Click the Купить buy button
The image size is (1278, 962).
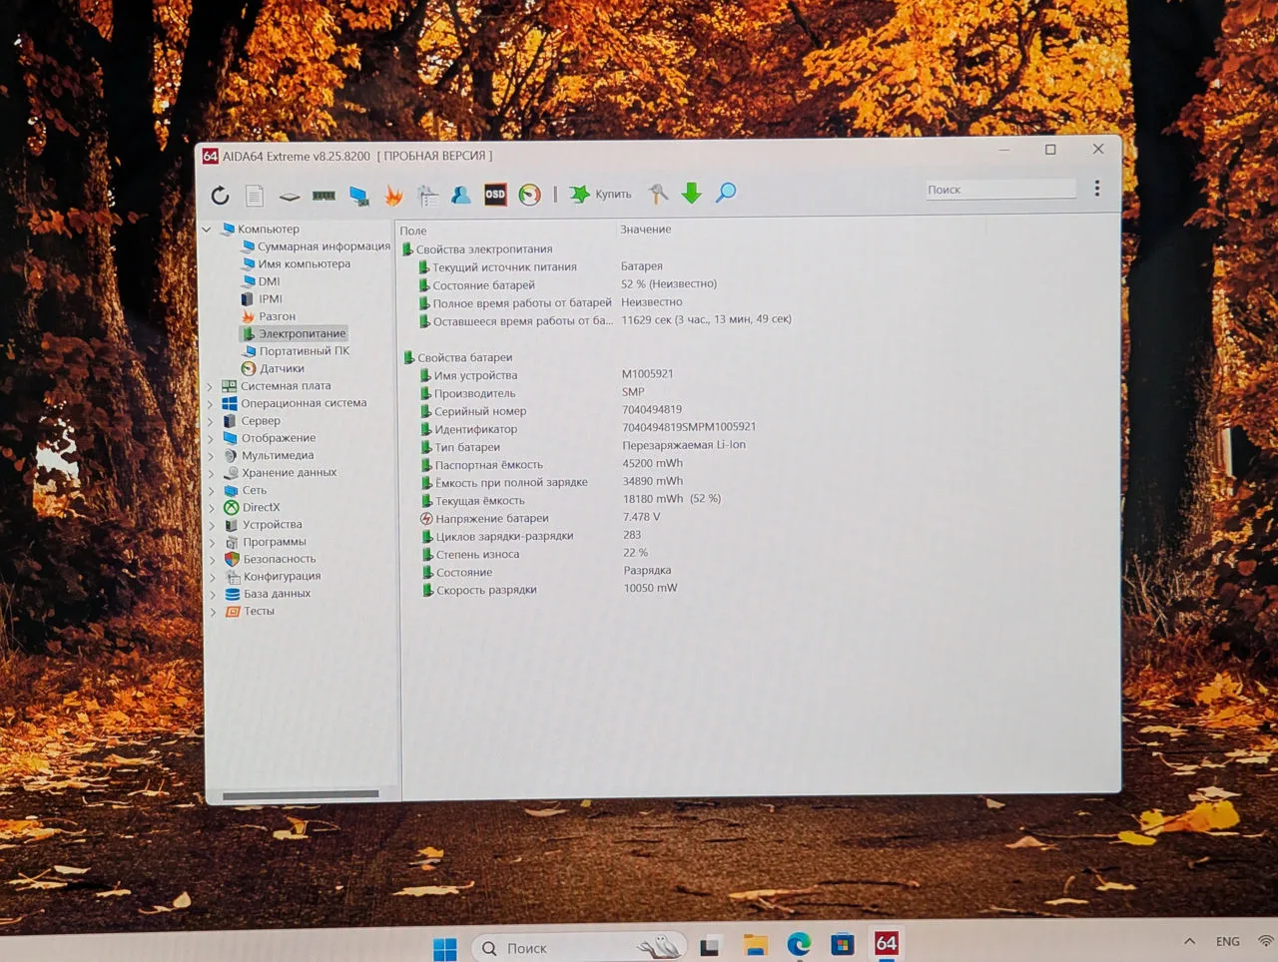[600, 194]
